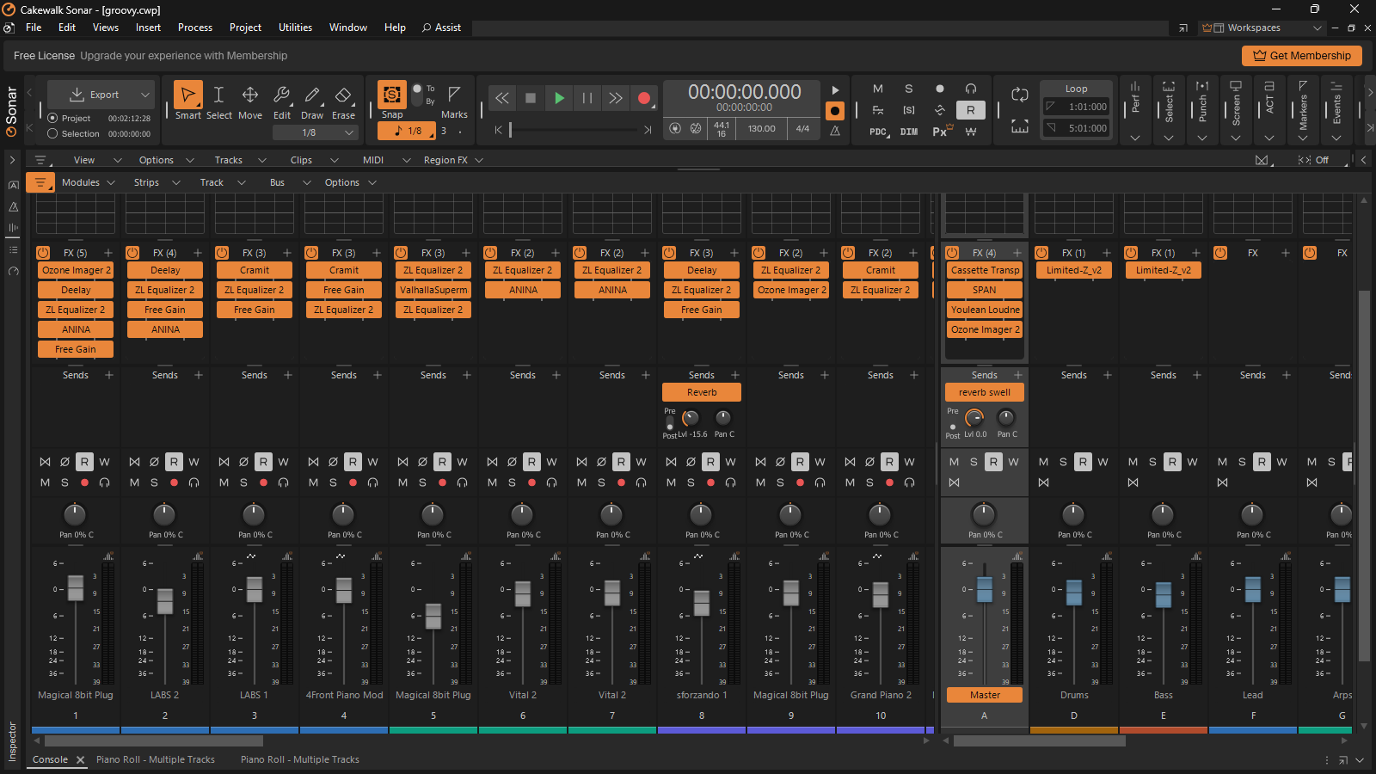Toggle the PDC override button
1376x774 pixels.
pos(878,132)
